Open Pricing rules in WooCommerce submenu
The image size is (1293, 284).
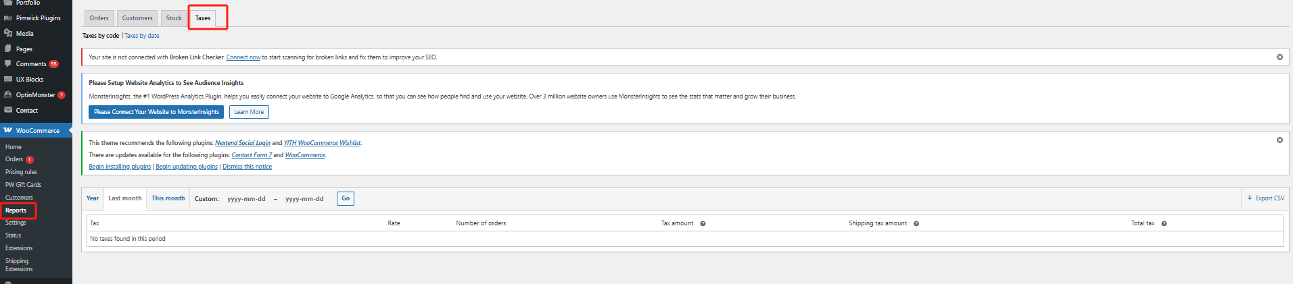[21, 172]
